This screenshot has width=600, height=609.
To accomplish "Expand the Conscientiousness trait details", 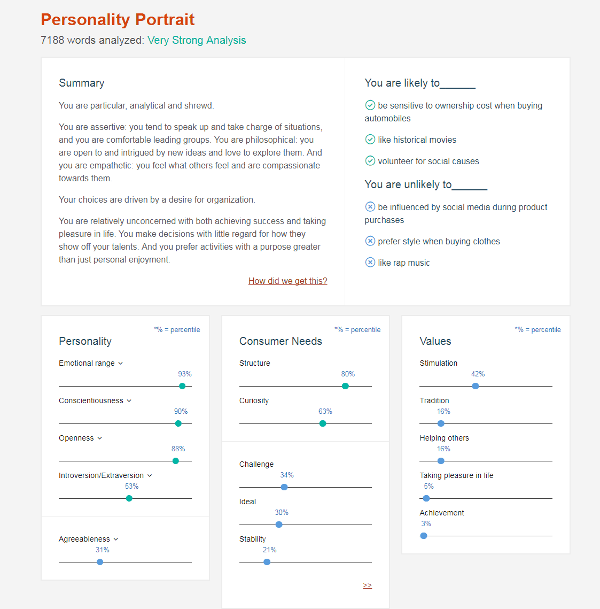I will (x=129, y=401).
